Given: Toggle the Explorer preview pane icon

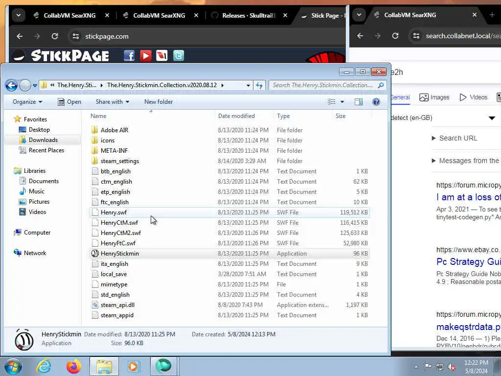Looking at the screenshot, I should coord(359,102).
